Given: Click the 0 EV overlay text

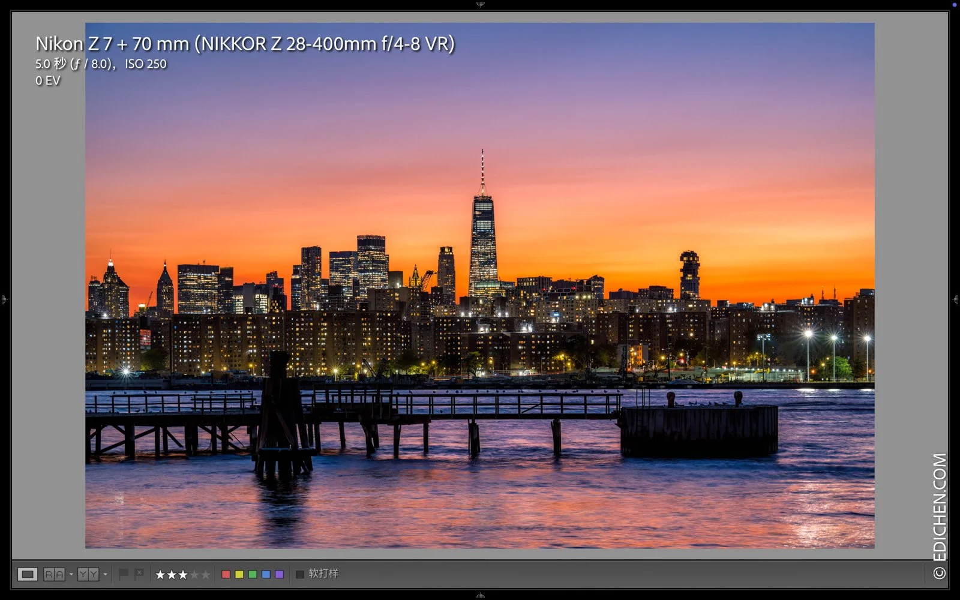Looking at the screenshot, I should 48,80.
